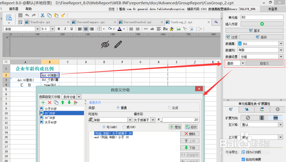286x162 pixels.
Task: Toggle italic formatting
Action: (x=65, y=29)
